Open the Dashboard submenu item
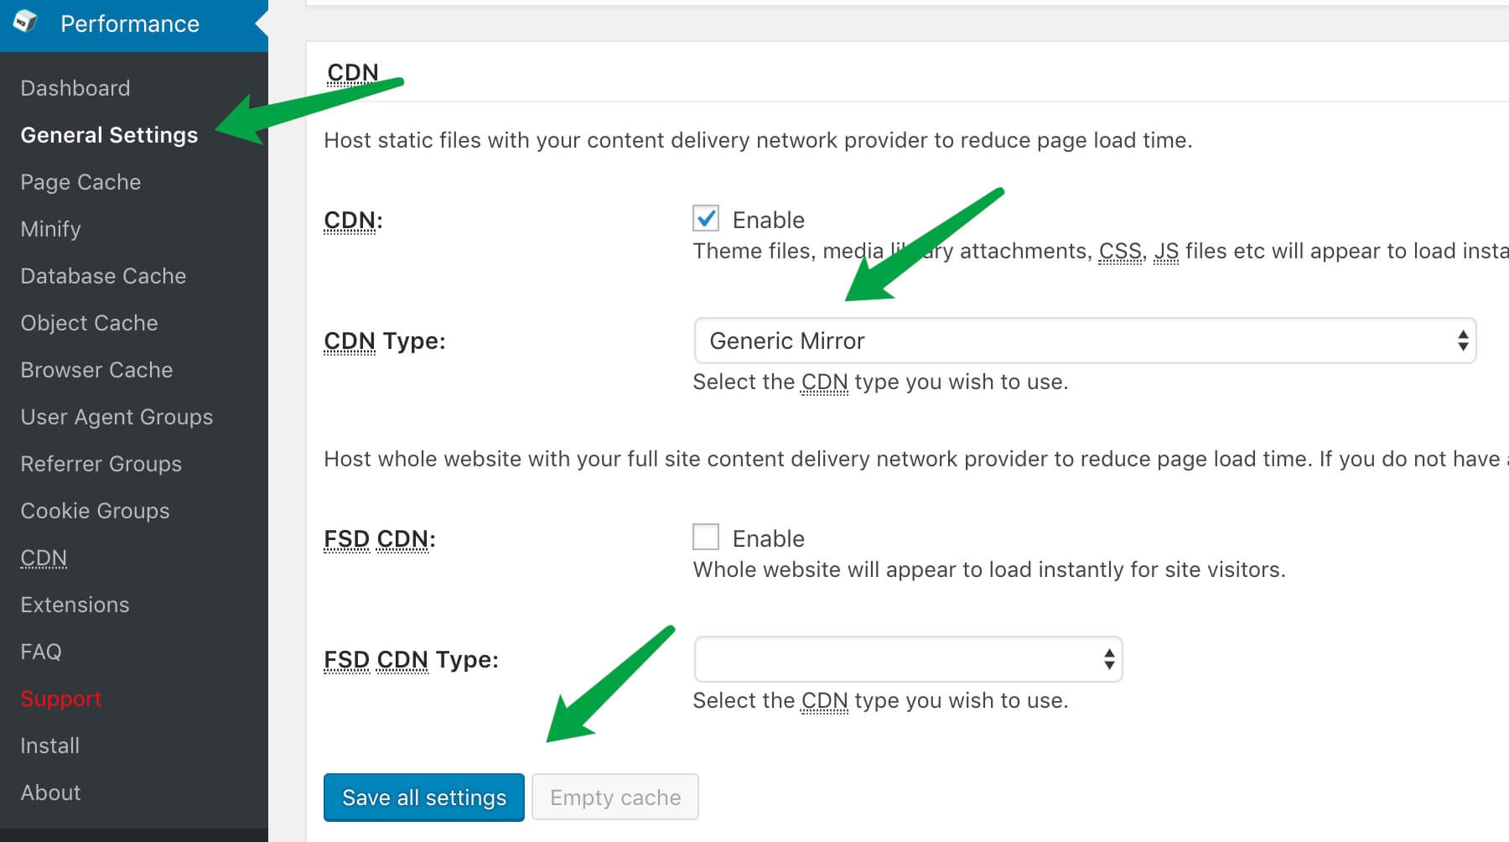 click(75, 88)
